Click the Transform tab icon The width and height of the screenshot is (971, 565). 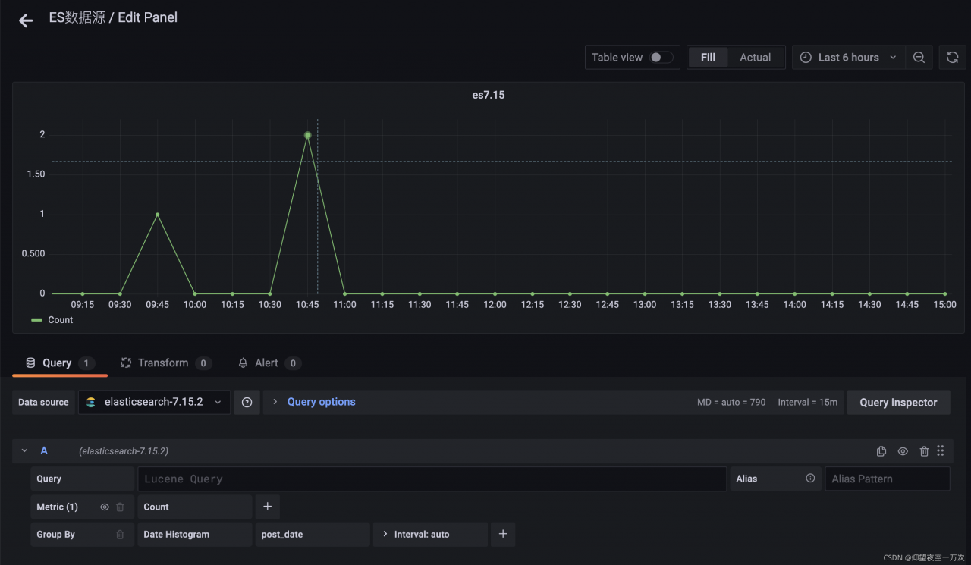tap(126, 363)
